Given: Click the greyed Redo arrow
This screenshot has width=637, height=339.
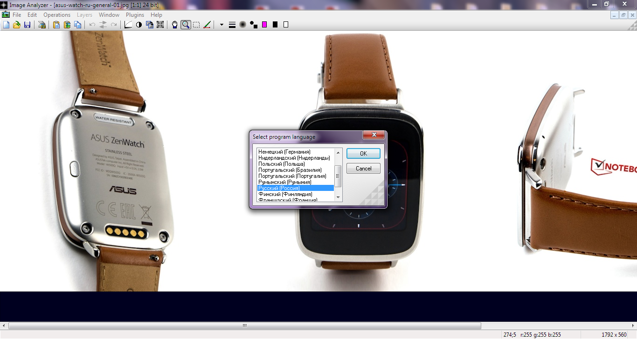Looking at the screenshot, I should point(114,25).
